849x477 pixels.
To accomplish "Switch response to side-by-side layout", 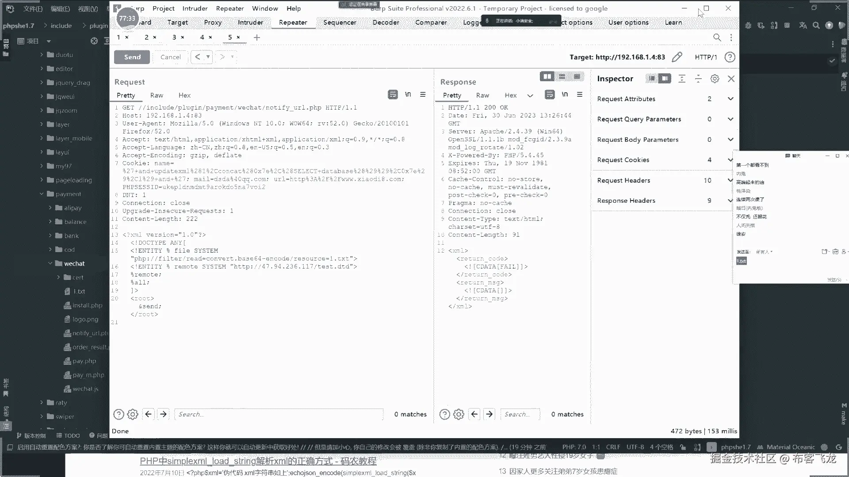I will (x=547, y=76).
